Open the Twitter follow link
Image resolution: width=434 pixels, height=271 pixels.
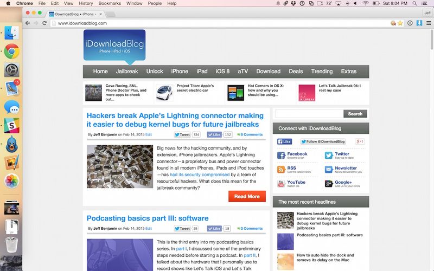click(342, 154)
